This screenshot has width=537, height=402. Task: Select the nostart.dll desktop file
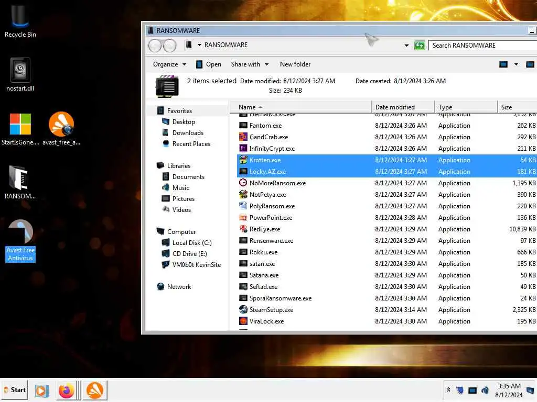[20, 75]
